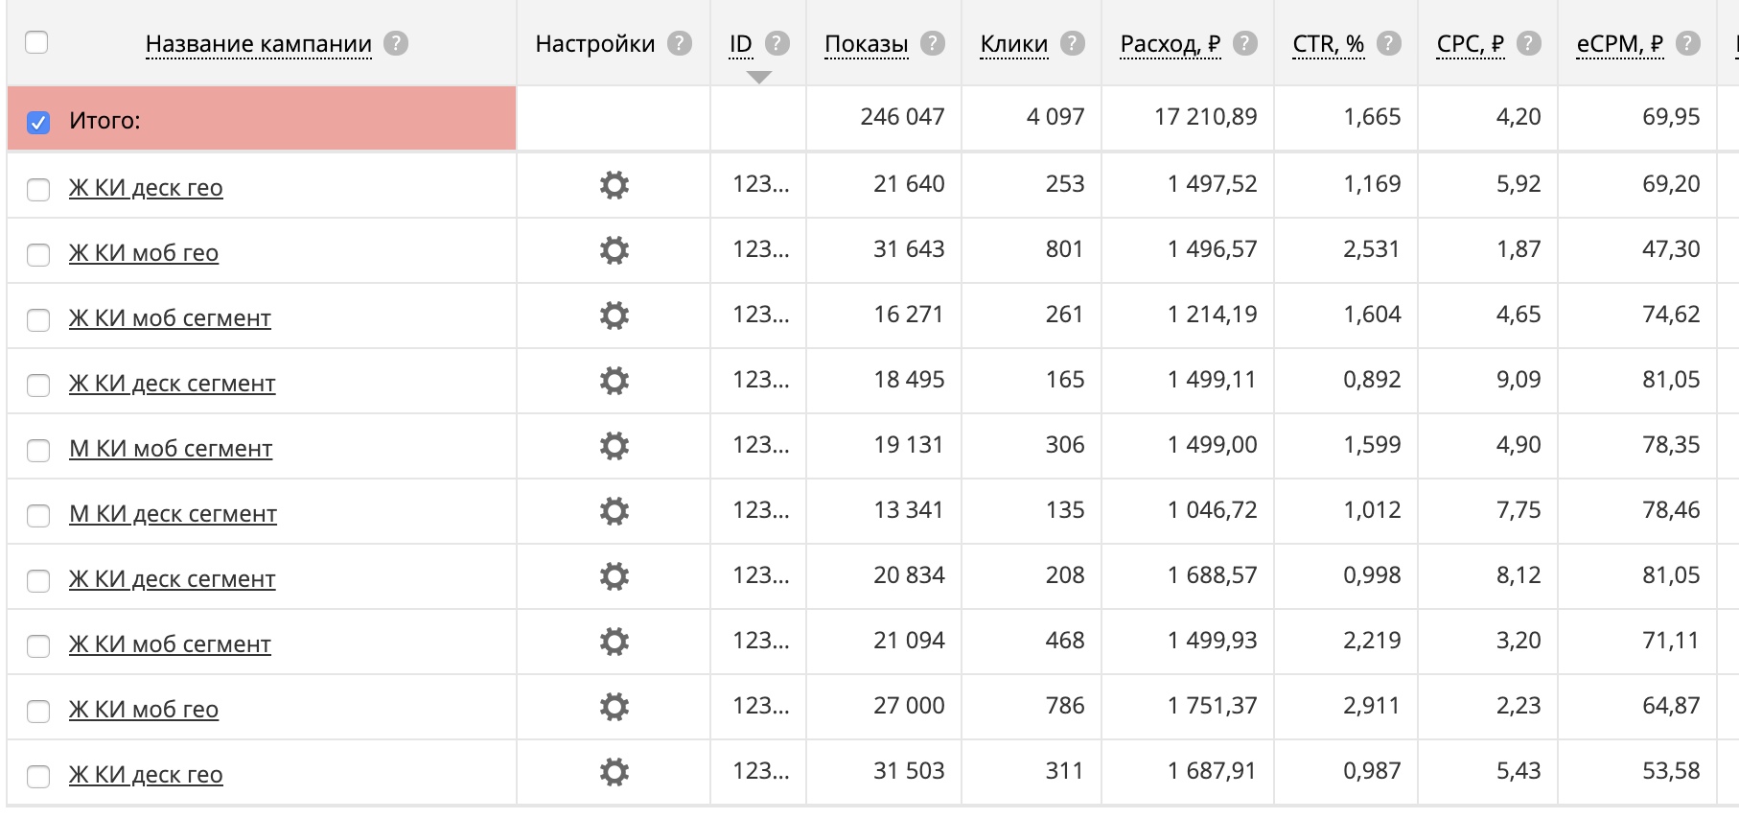Image resolution: width=1739 pixels, height=819 pixels.
Task: Sort table by Клики column header
Action: tap(1013, 44)
